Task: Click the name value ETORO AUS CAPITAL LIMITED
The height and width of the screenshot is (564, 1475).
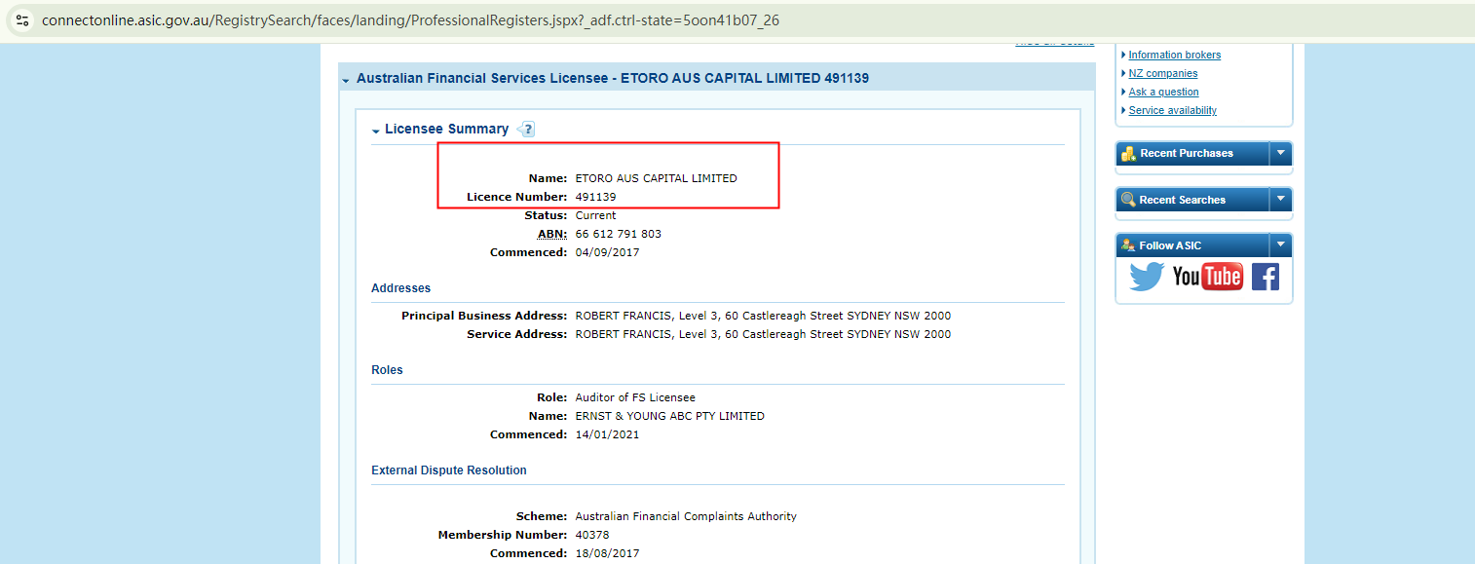Action: point(656,178)
